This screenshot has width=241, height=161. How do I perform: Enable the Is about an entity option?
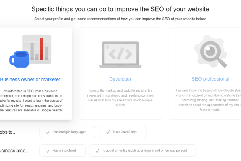click(143, 151)
